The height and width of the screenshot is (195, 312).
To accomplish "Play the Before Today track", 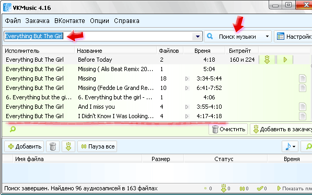I will 285,60.
